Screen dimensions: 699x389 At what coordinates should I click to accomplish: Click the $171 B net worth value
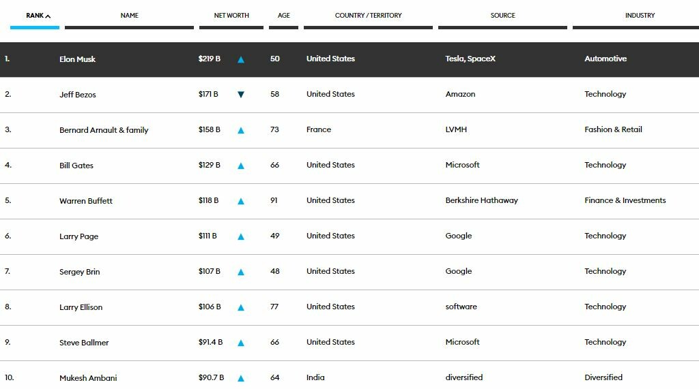coord(208,94)
